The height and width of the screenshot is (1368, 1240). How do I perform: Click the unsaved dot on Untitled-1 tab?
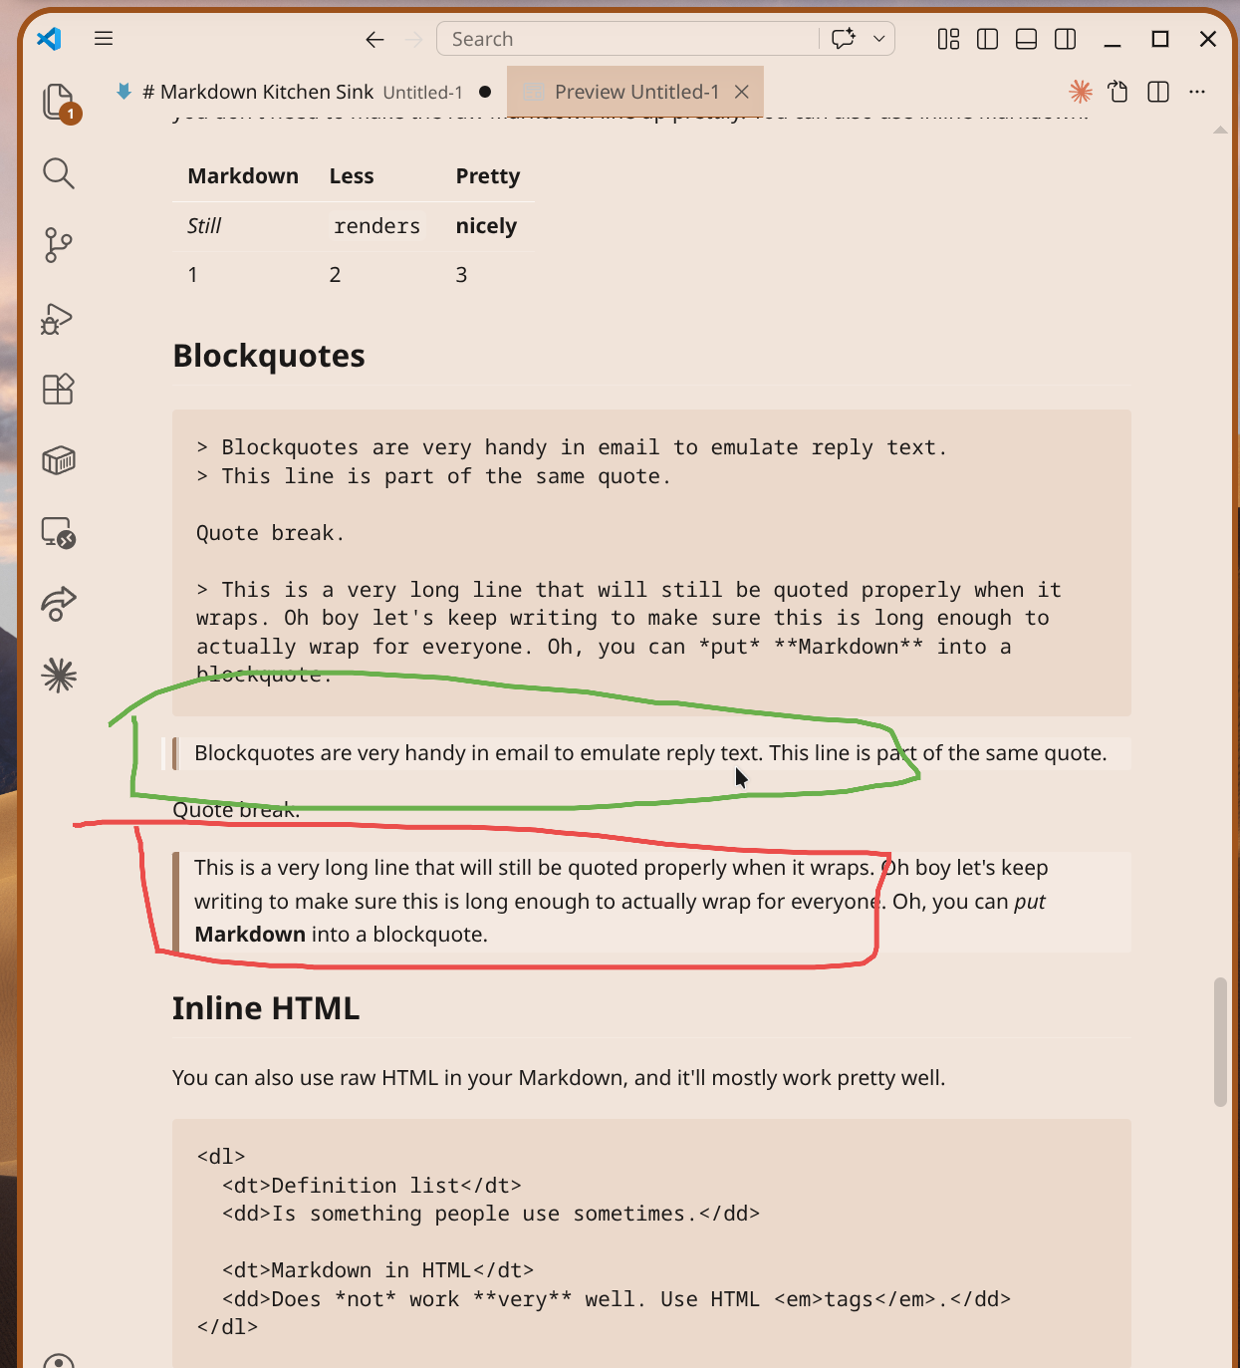click(x=485, y=92)
